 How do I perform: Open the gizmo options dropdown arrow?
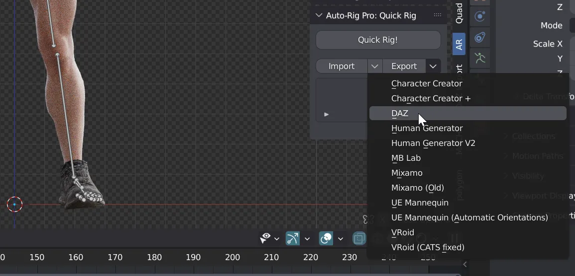click(307, 239)
